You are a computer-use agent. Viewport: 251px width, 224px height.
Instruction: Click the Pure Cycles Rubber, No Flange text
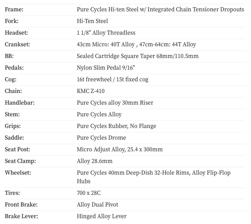pyautogui.click(x=116, y=126)
